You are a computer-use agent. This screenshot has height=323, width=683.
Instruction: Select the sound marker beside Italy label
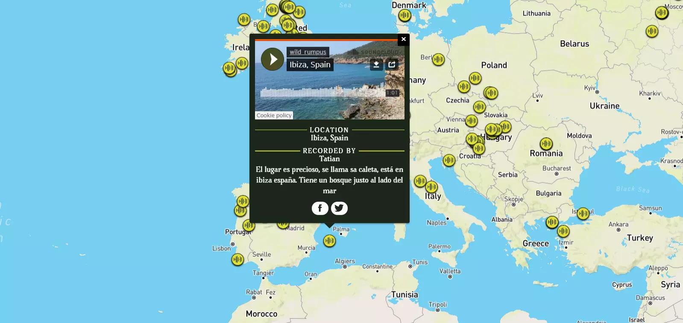click(431, 186)
